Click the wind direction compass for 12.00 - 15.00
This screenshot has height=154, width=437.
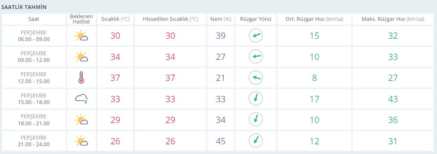(x=256, y=78)
